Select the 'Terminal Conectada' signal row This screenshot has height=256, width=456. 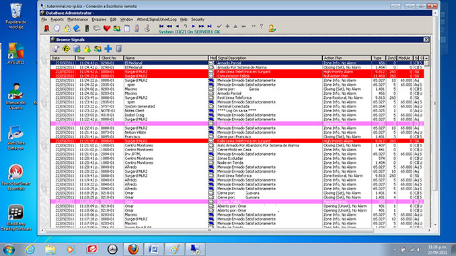237,106
